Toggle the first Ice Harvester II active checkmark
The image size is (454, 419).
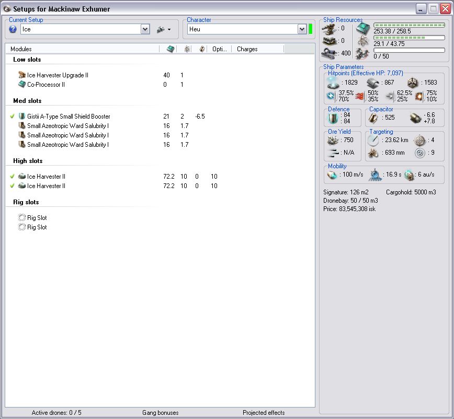[12, 177]
